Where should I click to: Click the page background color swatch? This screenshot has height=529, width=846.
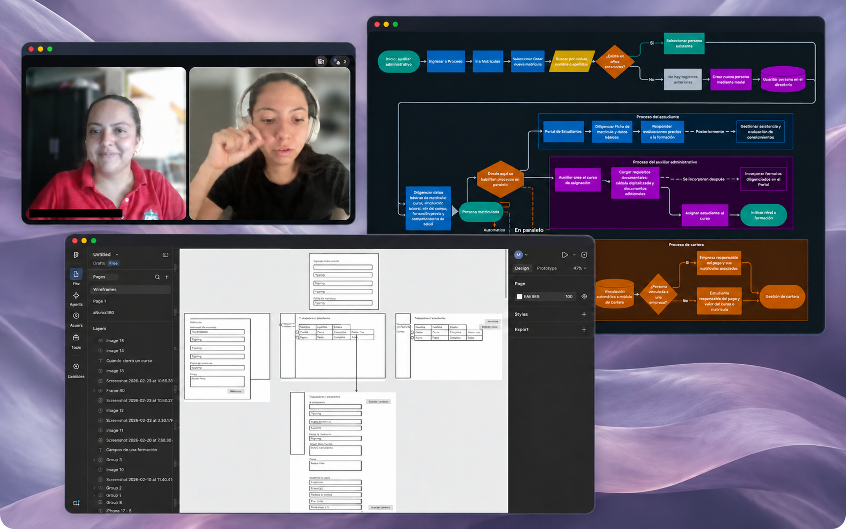[520, 296]
